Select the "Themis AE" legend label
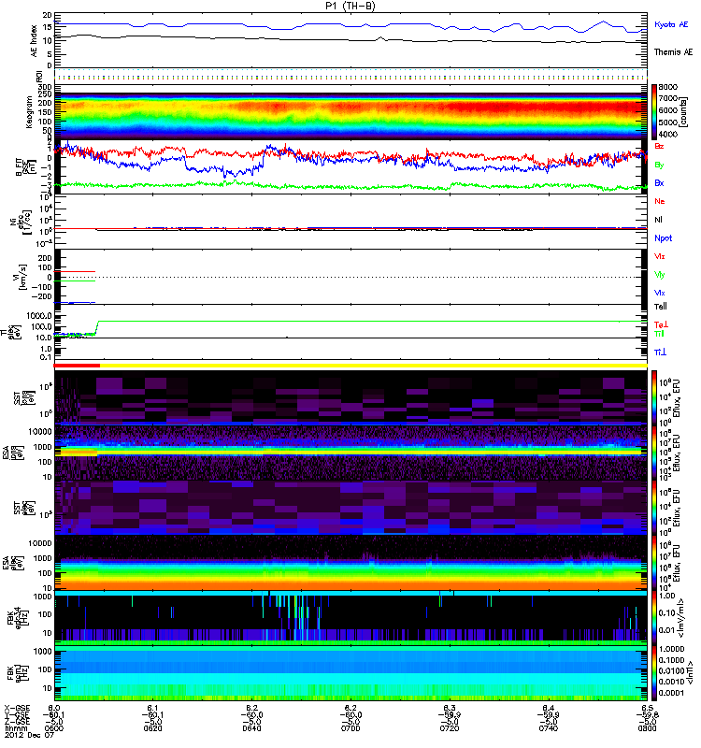The height and width of the screenshot is (748, 701). click(x=673, y=52)
